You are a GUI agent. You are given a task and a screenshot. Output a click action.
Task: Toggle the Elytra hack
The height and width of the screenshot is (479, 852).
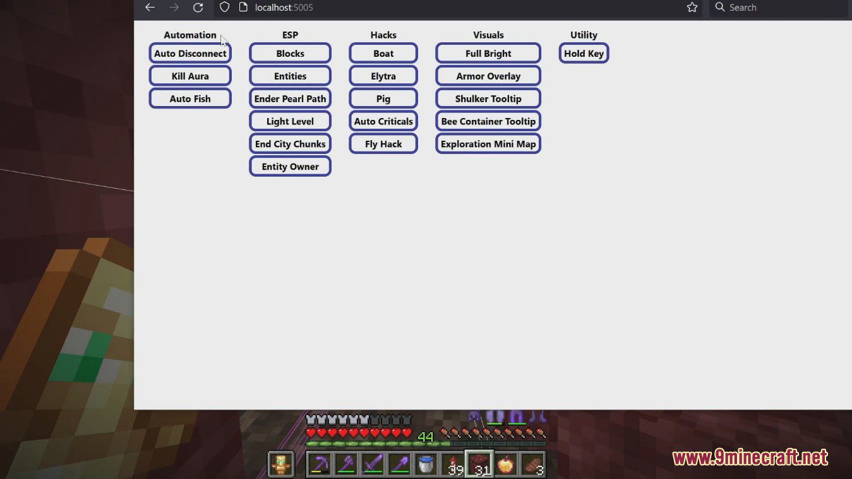point(383,76)
